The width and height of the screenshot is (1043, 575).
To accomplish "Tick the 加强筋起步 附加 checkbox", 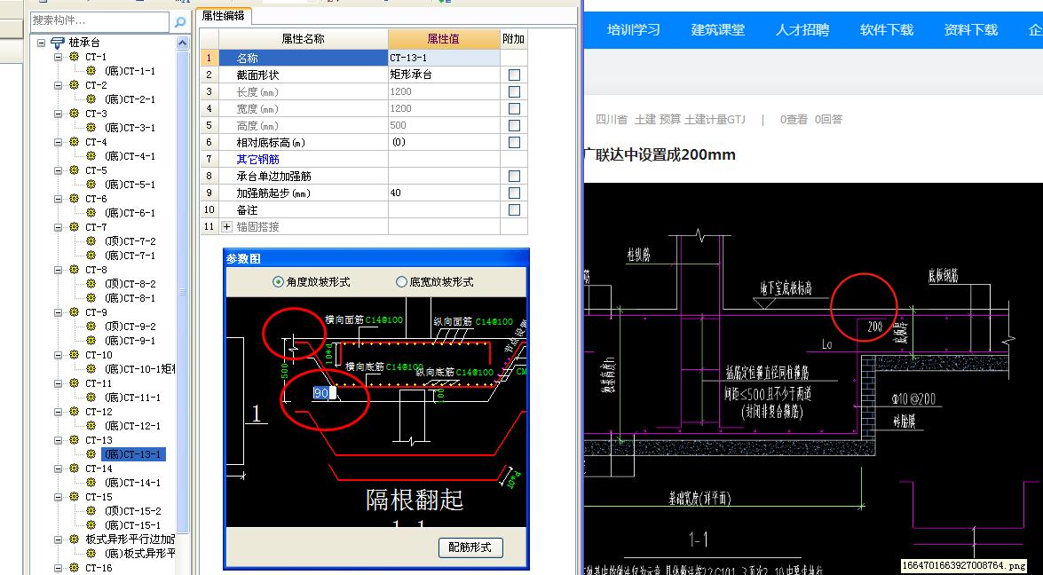I will (514, 193).
